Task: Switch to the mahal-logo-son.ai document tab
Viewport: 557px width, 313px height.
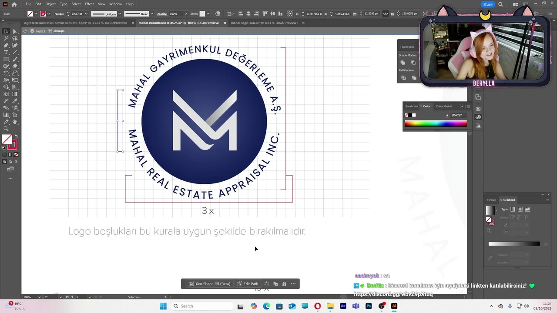Action: [x=264, y=23]
